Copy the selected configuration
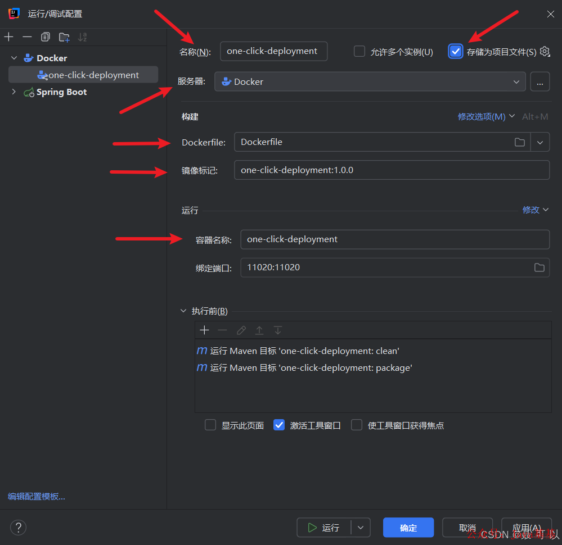This screenshot has height=545, width=562. (46, 37)
